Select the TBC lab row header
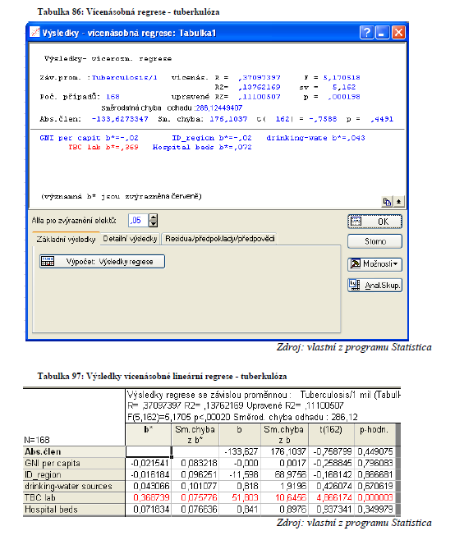The height and width of the screenshot is (540, 464). (74, 497)
